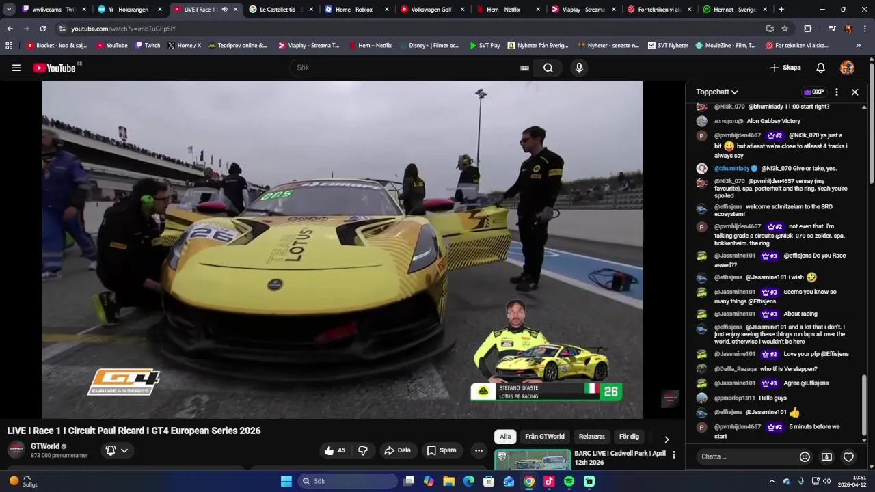Screen dimensions: 875x492
Task: Open Chrome three-dot menu
Action: (x=865, y=29)
